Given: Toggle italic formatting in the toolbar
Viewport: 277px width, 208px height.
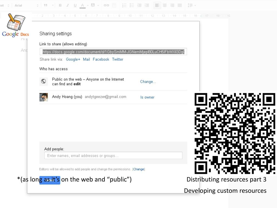Looking at the screenshot, I should [68, 5].
